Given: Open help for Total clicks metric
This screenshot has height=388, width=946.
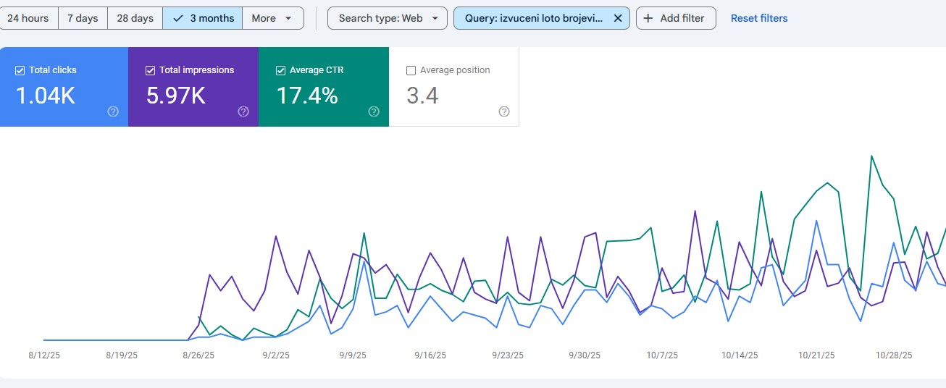Looking at the screenshot, I should pyautogui.click(x=113, y=111).
